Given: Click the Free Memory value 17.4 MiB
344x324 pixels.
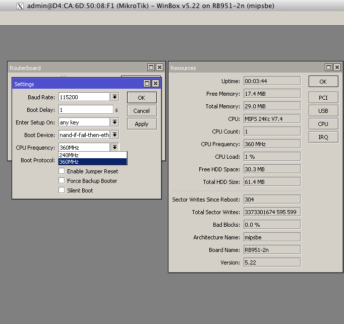Looking at the screenshot, I should [272, 94].
